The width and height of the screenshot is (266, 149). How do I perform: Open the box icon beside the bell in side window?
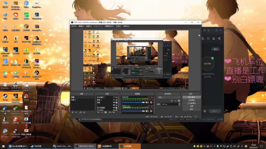[x=208, y=38]
